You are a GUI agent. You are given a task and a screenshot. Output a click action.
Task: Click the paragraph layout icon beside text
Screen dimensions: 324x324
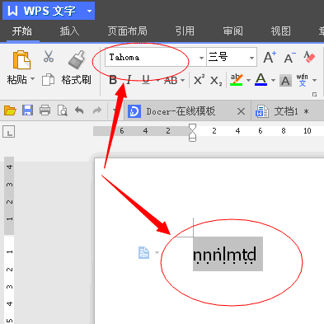143,253
